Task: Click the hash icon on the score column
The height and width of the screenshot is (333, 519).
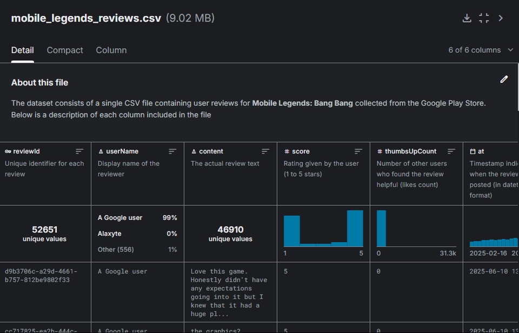Action: point(285,151)
